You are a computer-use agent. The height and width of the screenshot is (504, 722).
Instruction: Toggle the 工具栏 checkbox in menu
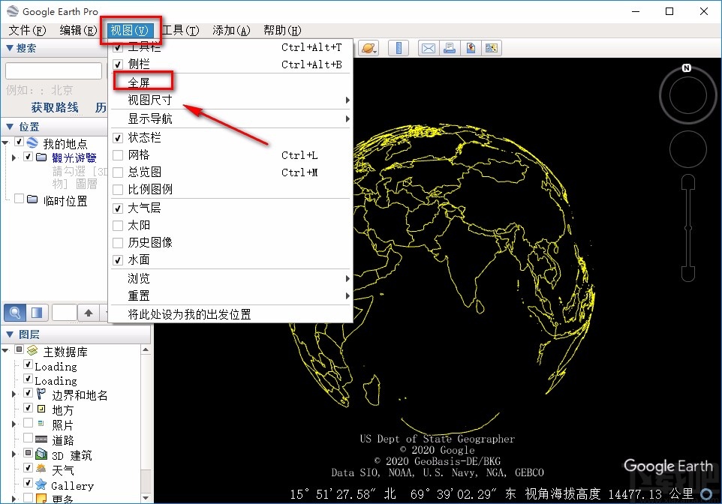(118, 47)
